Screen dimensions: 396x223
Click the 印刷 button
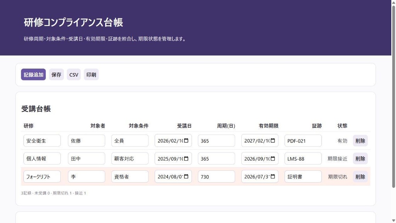pos(91,75)
